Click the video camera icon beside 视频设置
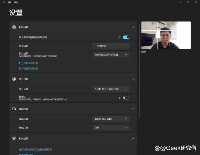Screen dimensions: 200x155 pos(14,109)
